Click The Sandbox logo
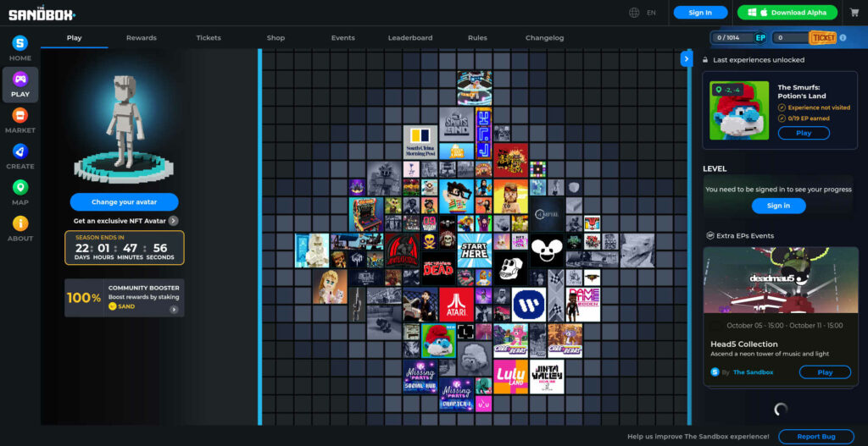This screenshot has width=868, height=446. tap(42, 13)
